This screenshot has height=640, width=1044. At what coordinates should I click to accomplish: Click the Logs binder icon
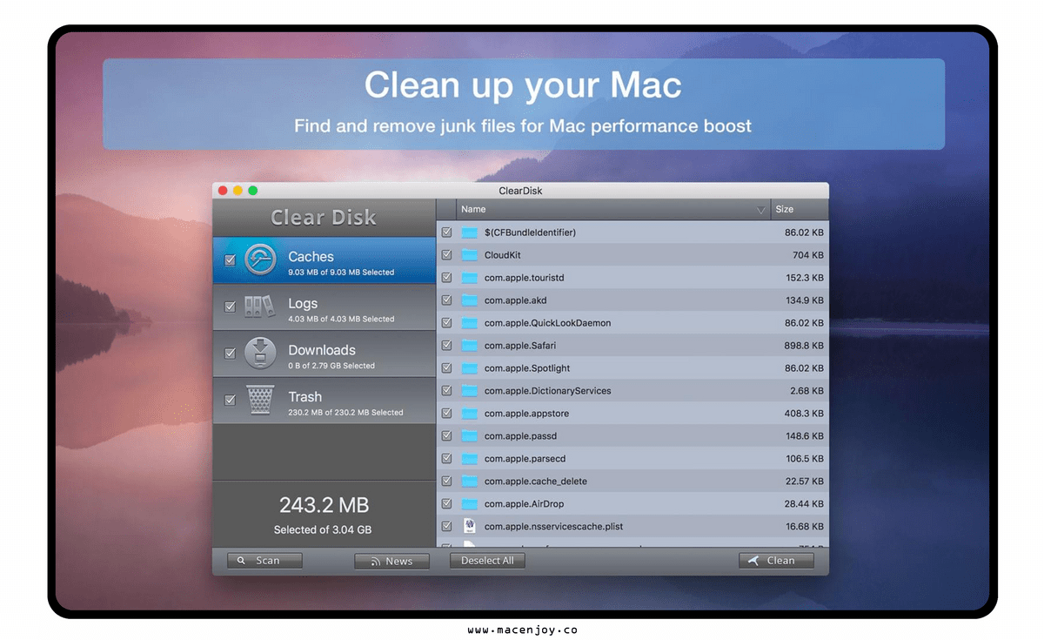point(260,307)
